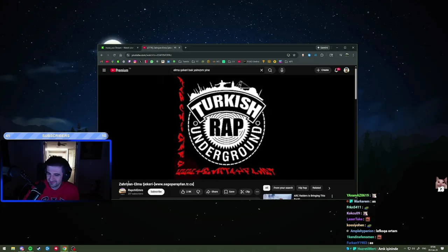Dislike the Zahriyan-Elma Şekeri video
Viewport: 448px width, 252px height.
(198, 192)
